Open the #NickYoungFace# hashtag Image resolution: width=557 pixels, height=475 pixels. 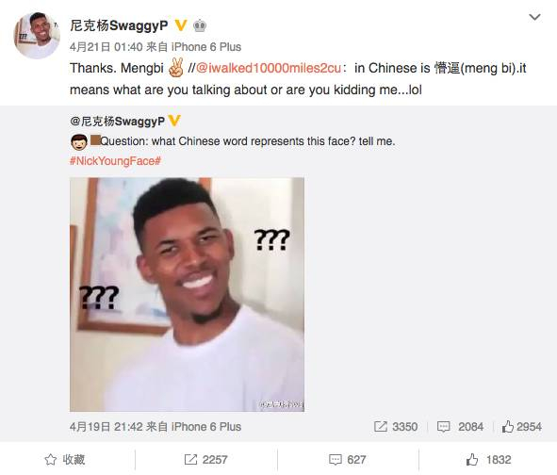[115, 161]
